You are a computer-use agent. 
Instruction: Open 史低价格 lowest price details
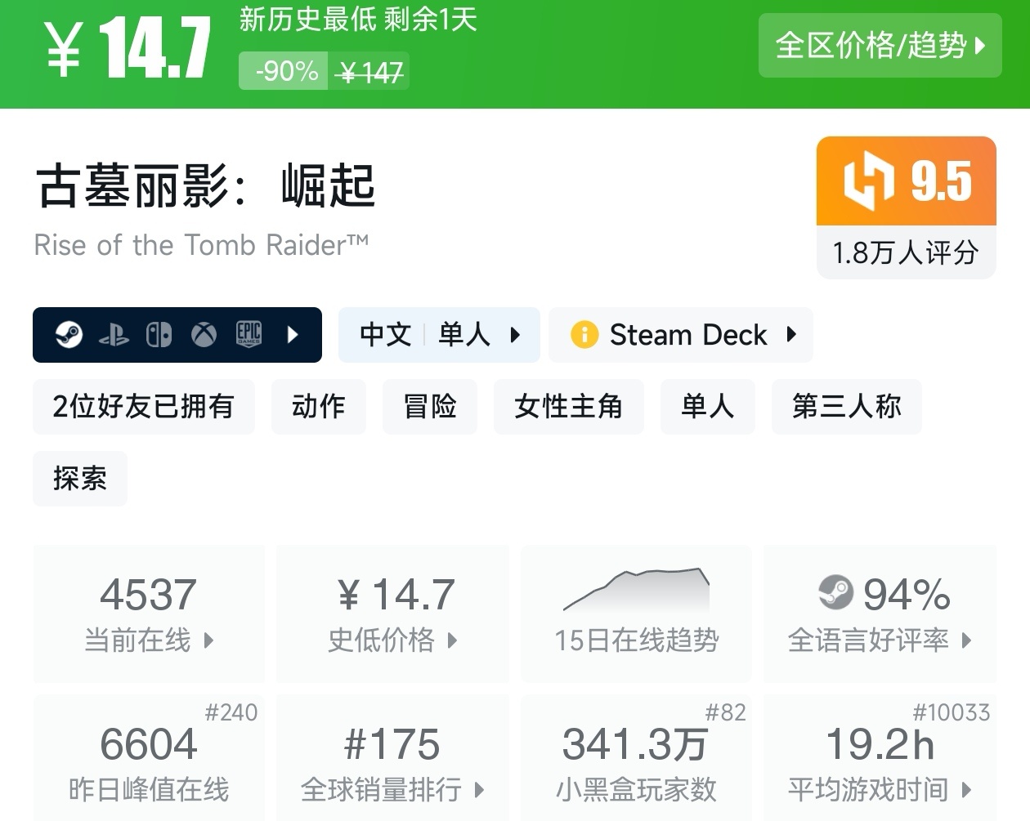pyautogui.click(x=393, y=613)
